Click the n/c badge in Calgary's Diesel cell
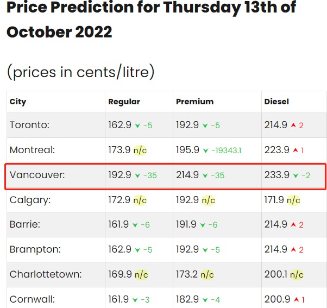Image resolution: width=327 pixels, height=308 pixels. point(294,200)
